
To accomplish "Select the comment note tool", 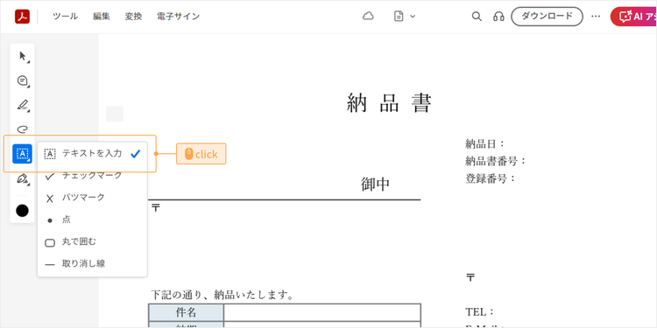I will point(23,80).
